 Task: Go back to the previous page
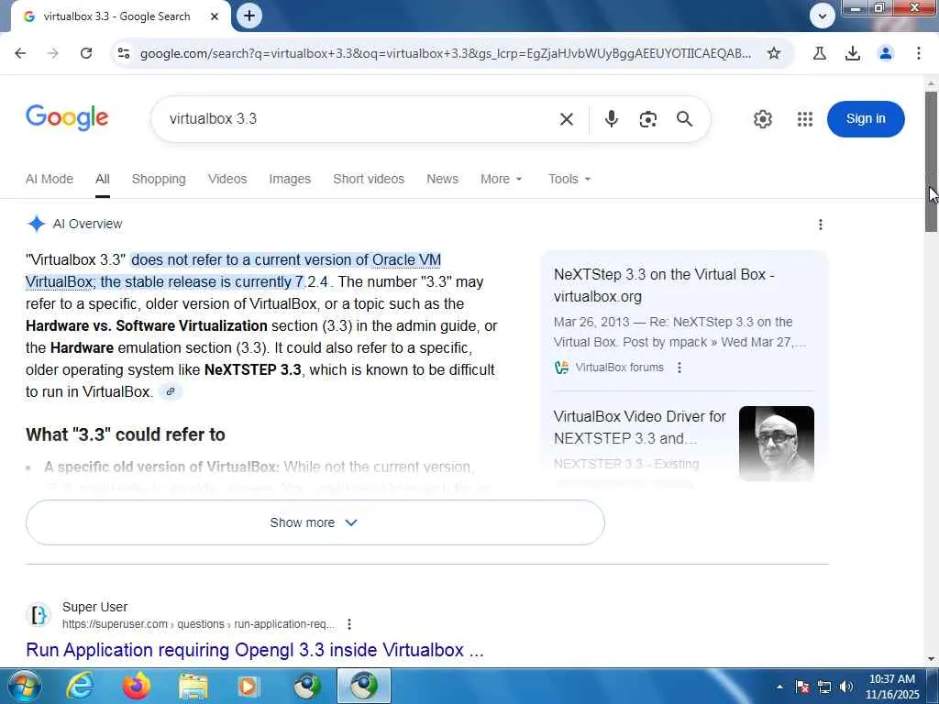pyautogui.click(x=20, y=53)
